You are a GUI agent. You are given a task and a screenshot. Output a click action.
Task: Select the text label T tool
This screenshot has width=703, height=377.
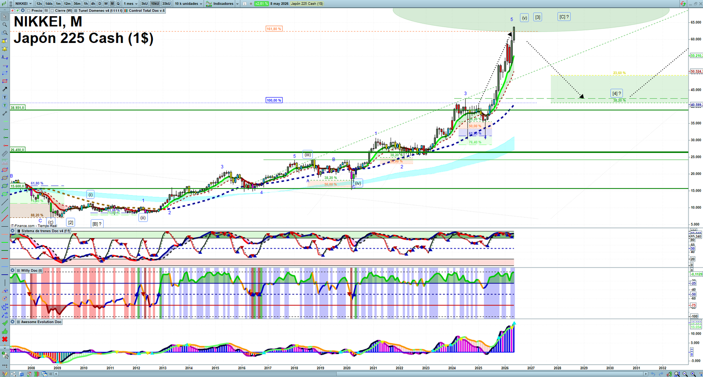[x=5, y=97]
